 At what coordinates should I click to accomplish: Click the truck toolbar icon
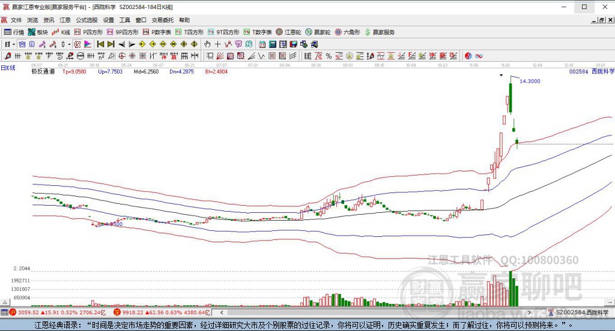(314, 44)
